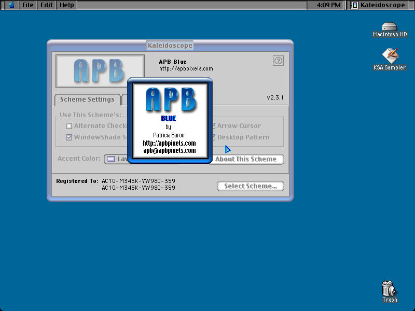Dismiss the APB Blue about splash

(170, 121)
